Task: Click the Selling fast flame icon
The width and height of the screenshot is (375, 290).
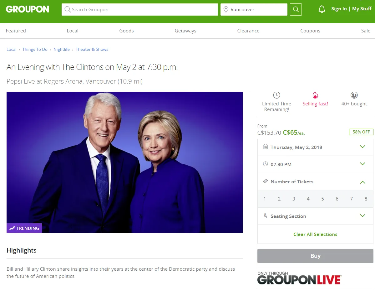Action: pyautogui.click(x=315, y=95)
